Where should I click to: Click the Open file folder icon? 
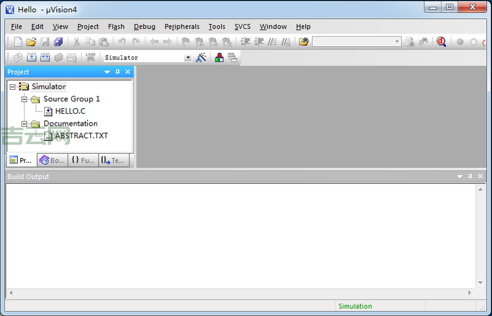pyautogui.click(x=32, y=42)
